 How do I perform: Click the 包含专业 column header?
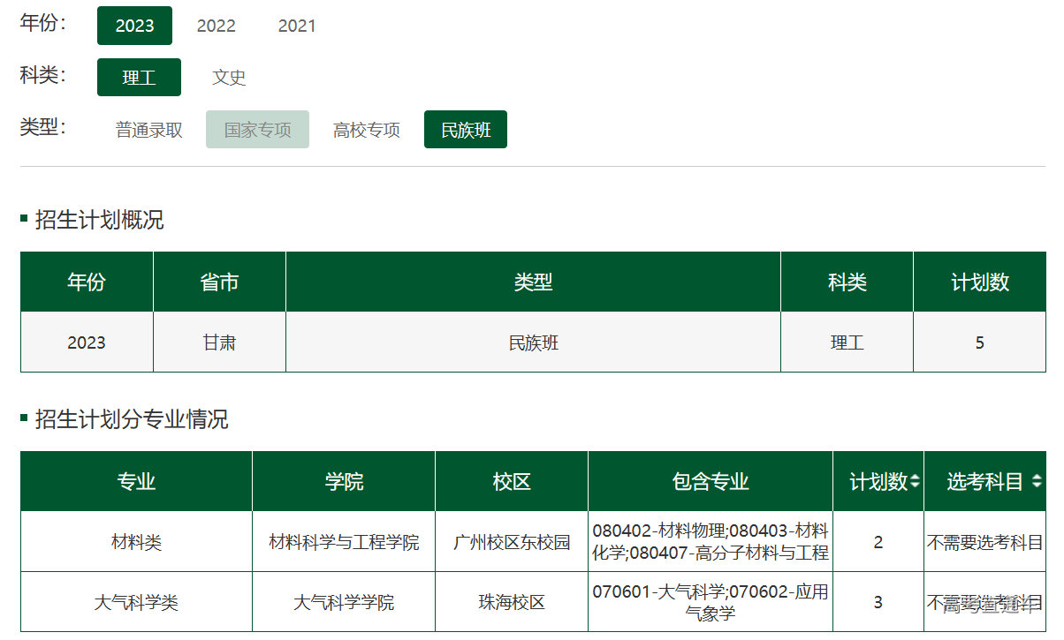pyautogui.click(x=711, y=482)
